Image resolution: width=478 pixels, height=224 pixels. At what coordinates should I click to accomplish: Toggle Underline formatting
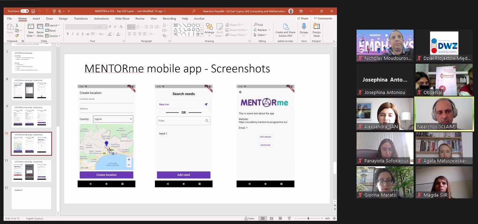[x=78, y=34]
